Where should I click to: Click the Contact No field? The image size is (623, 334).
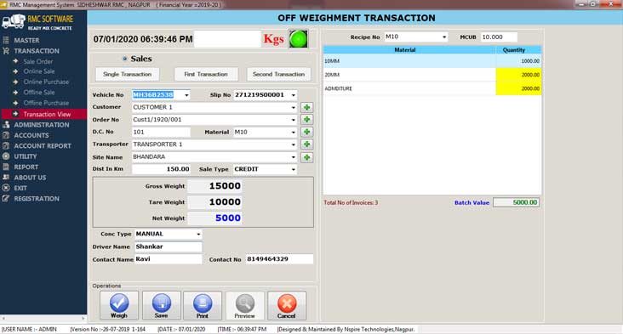tap(279, 259)
